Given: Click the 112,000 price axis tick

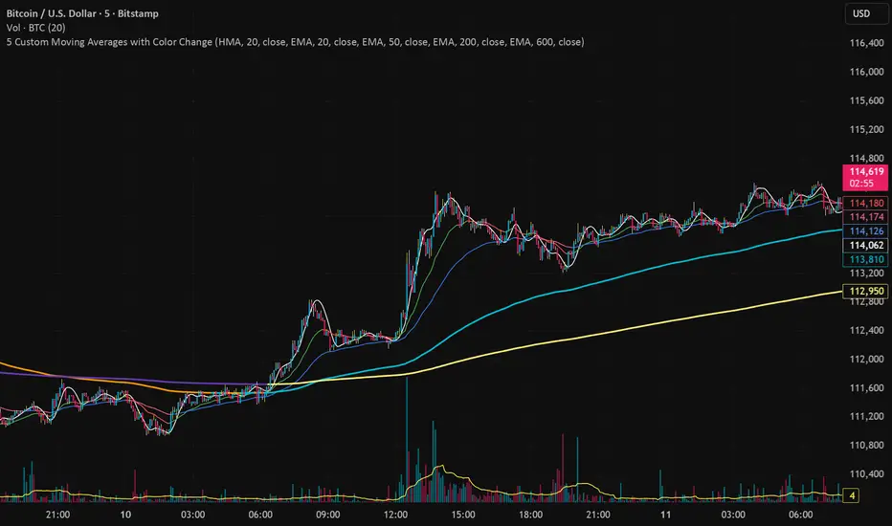Looking at the screenshot, I should (x=866, y=359).
